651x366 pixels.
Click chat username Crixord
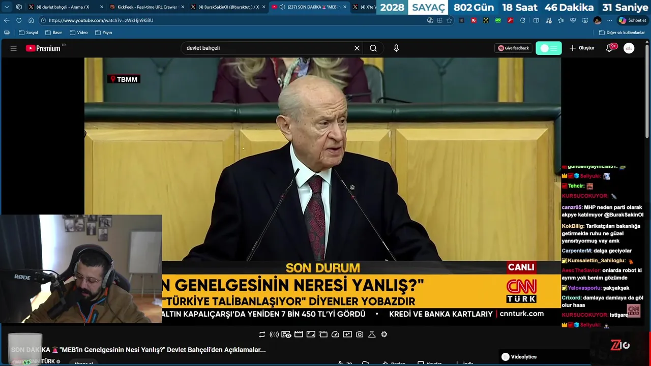point(571,298)
